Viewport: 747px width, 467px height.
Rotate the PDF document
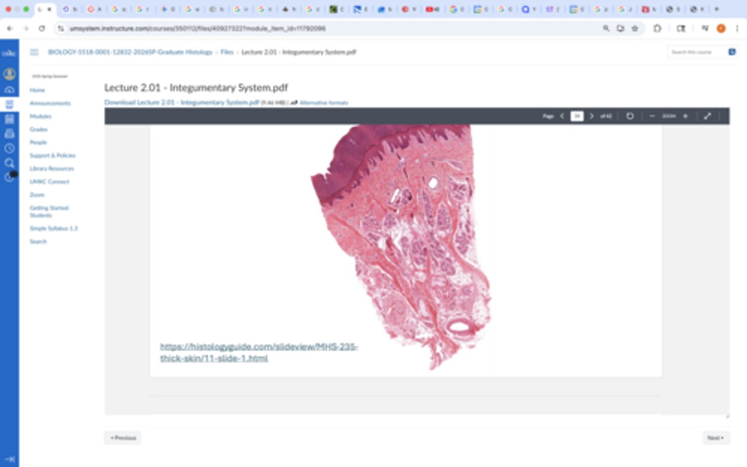630,116
